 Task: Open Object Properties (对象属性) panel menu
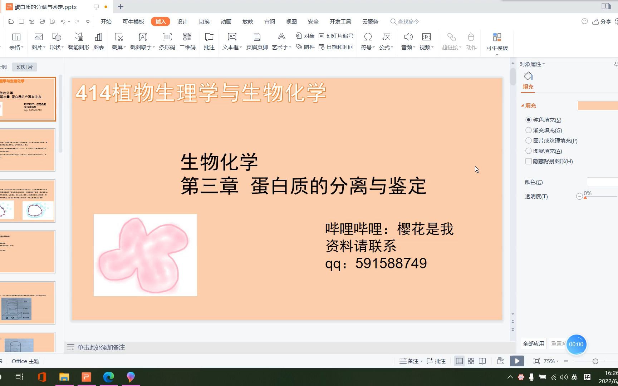[x=532, y=64]
